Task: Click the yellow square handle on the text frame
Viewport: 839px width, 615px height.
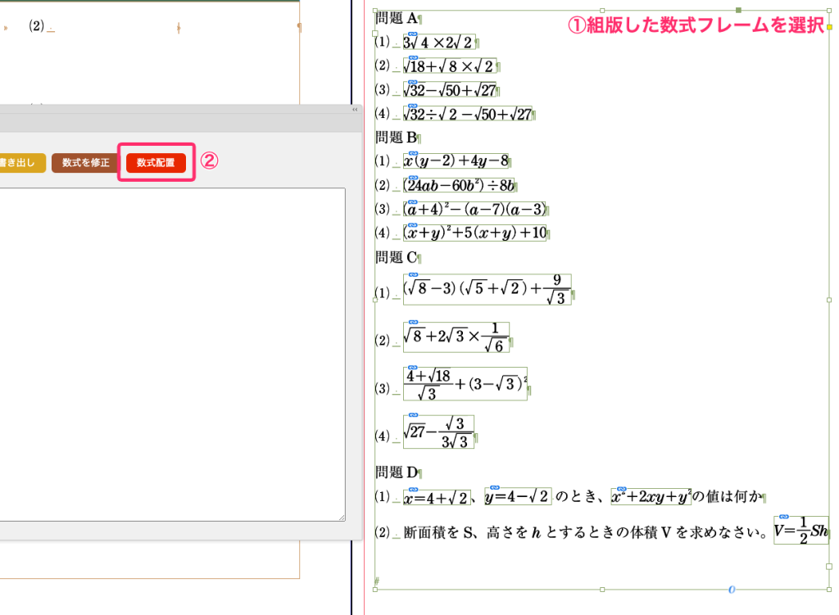Action: tap(829, 27)
